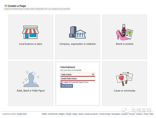Click Create an Advert in footer
This screenshot has height=118, width=156.
pos(91,114)
